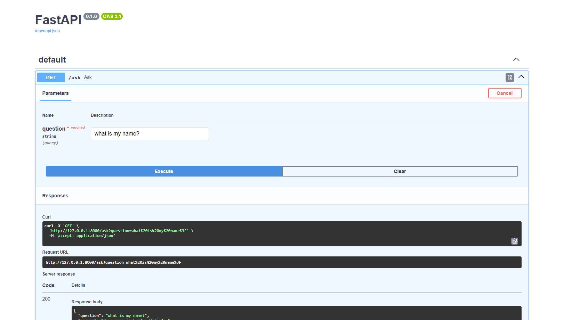Collapse the default section
Screen dimensions: 572x320
click(516, 59)
